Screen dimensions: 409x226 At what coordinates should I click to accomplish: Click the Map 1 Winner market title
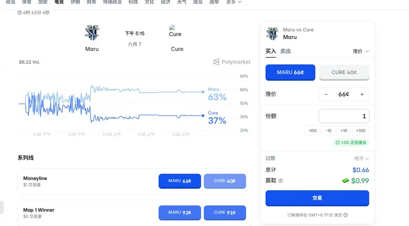coord(39,210)
